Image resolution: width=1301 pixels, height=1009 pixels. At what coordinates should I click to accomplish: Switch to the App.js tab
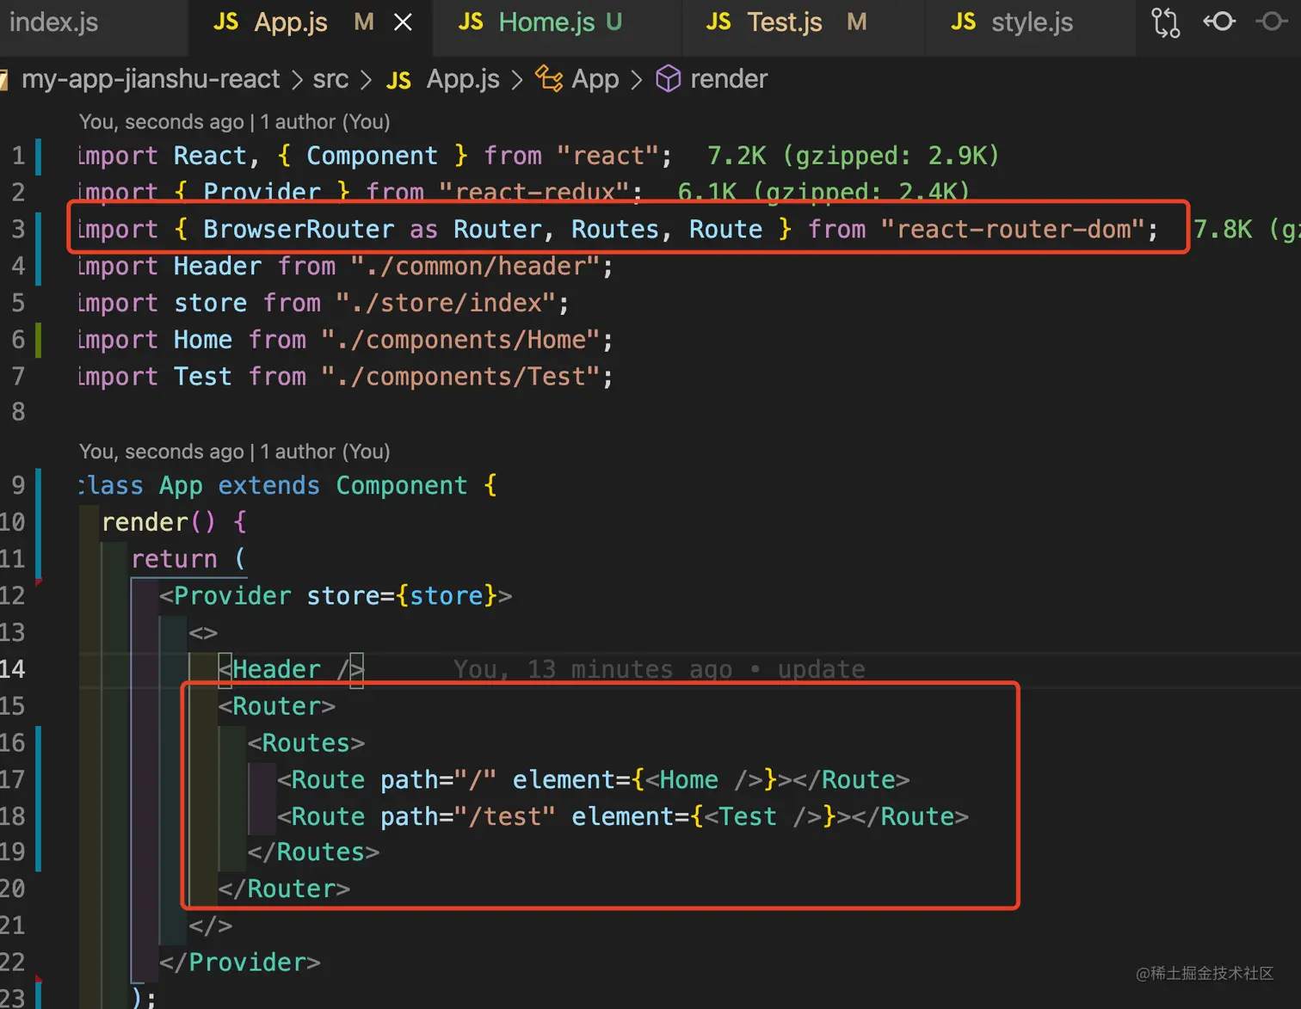pyautogui.click(x=291, y=22)
